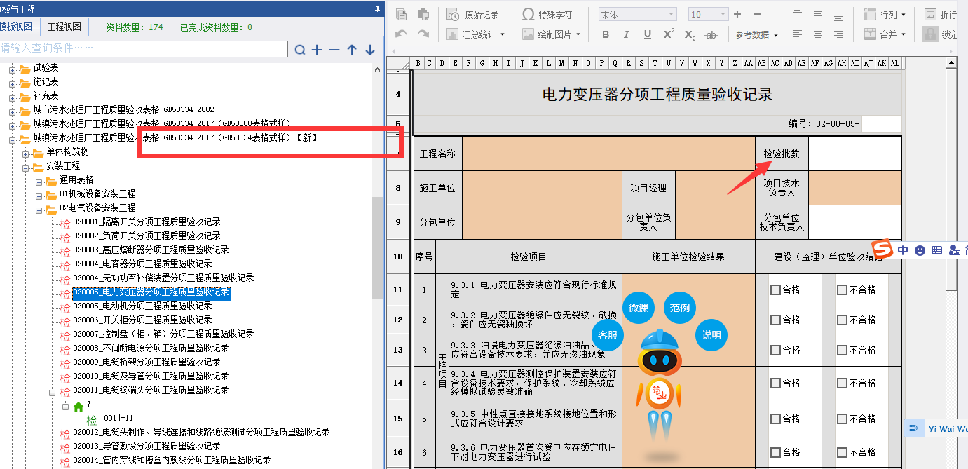Click the search input field above the tree
This screenshot has width=968, height=469.
tap(140, 49)
